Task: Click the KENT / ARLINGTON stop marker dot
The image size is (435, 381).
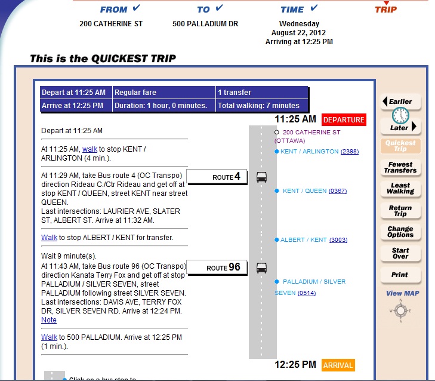Action: point(277,152)
